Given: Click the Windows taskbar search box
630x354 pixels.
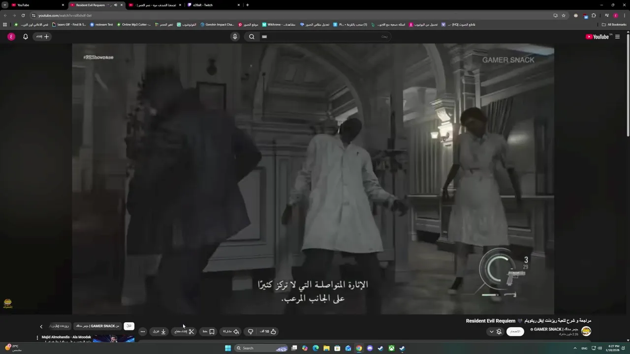Looking at the screenshot, I should (x=262, y=348).
